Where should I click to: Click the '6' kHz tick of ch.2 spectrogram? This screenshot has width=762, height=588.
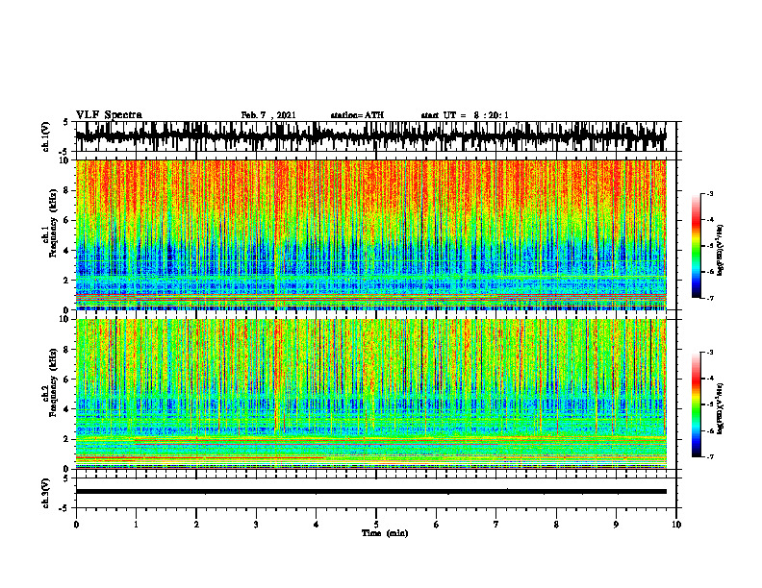pyautogui.click(x=67, y=379)
